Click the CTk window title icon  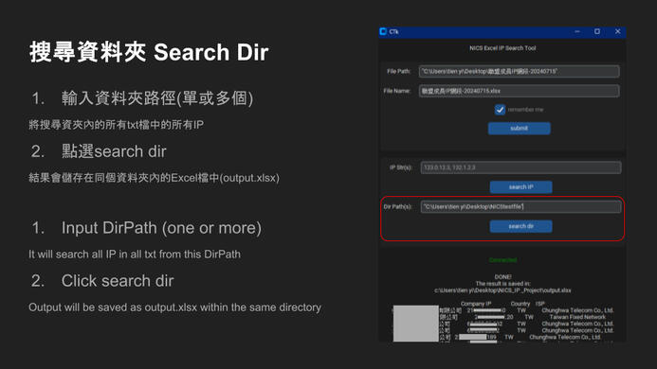coord(383,31)
